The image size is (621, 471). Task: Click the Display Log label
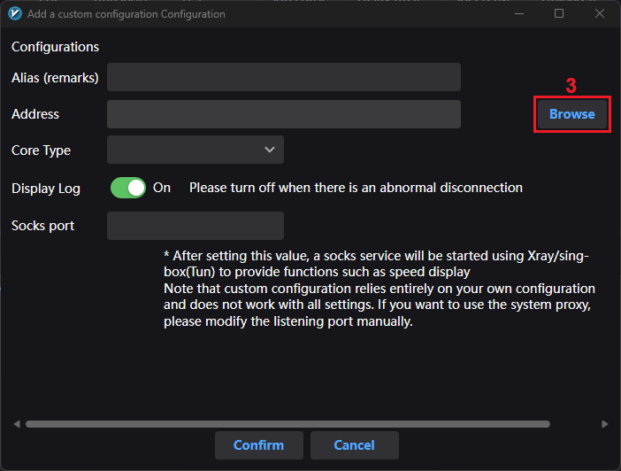pyautogui.click(x=46, y=188)
